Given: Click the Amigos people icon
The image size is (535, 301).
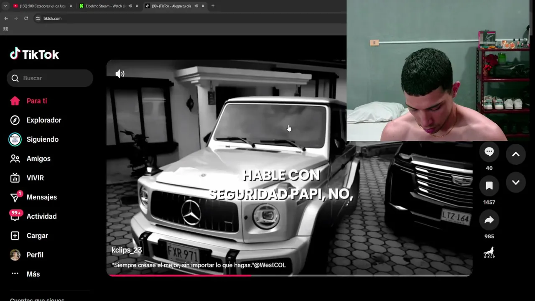Looking at the screenshot, I should coord(15,158).
